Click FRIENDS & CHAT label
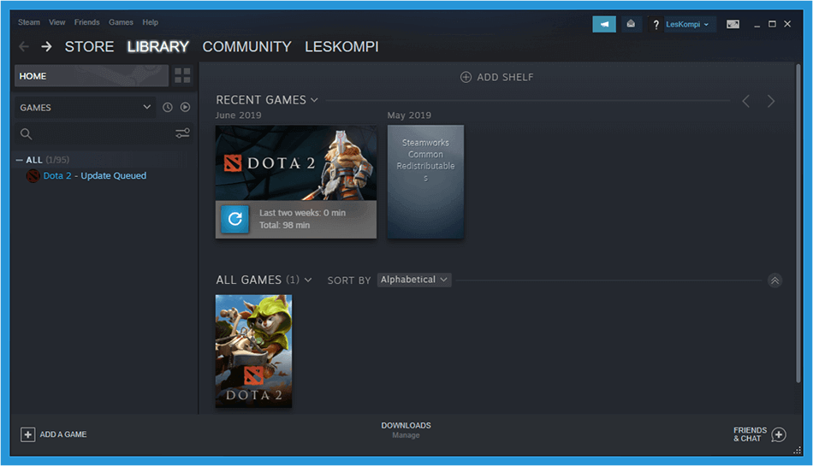This screenshot has height=466, width=813. click(750, 434)
